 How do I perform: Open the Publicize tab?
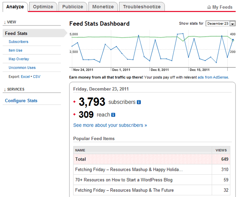coord(73,7)
